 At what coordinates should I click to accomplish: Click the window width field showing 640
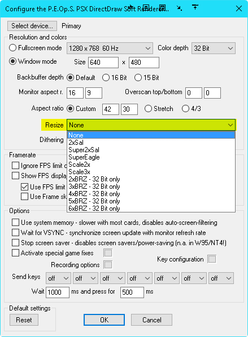click(x=103, y=63)
